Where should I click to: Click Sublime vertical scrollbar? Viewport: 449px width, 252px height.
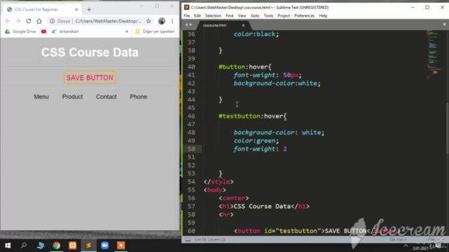(448, 129)
